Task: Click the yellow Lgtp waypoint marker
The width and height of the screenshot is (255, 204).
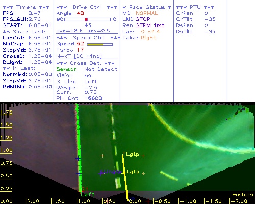Action: pos(123,173)
